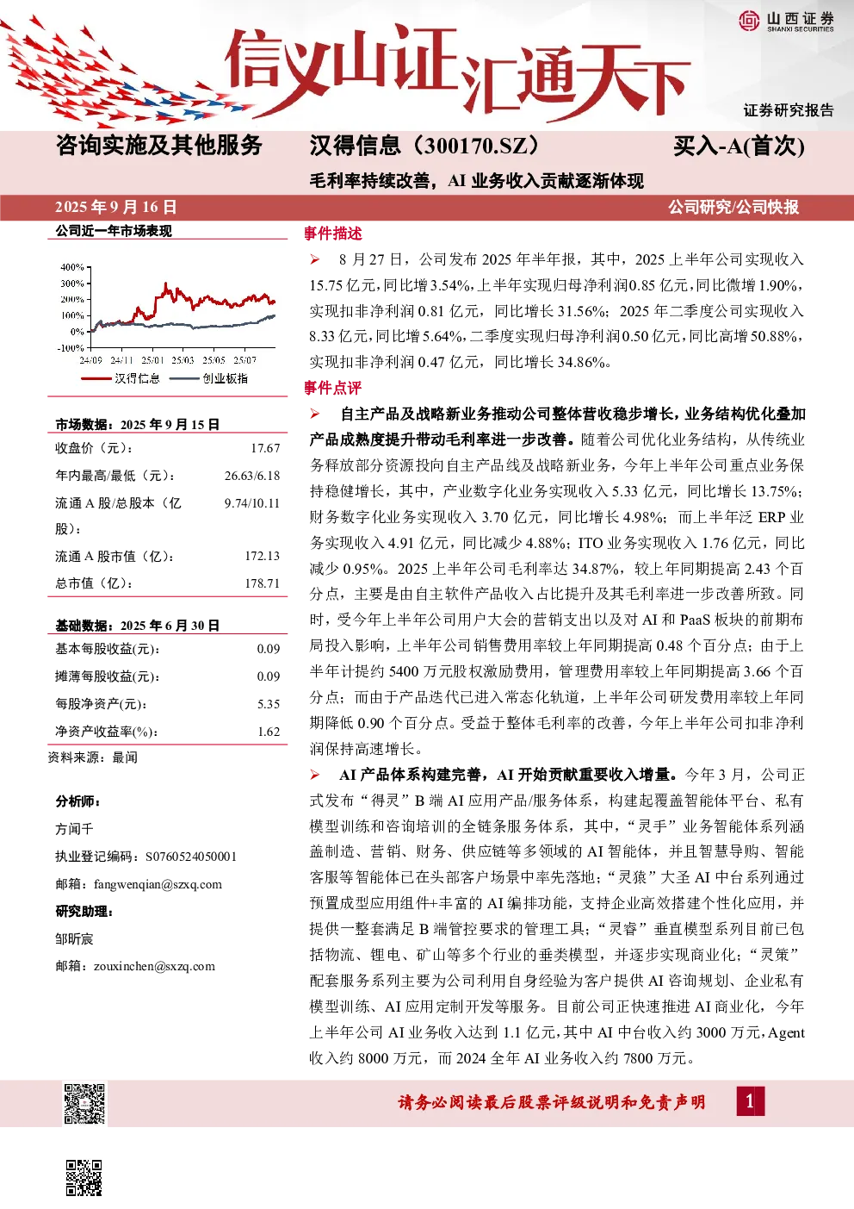Screen dimensions: 854x1209
Task: Select the net assets per share value '5.35'
Action: pos(269,704)
